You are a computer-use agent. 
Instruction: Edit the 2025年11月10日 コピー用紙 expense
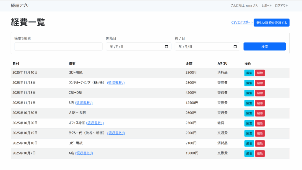(249, 73)
